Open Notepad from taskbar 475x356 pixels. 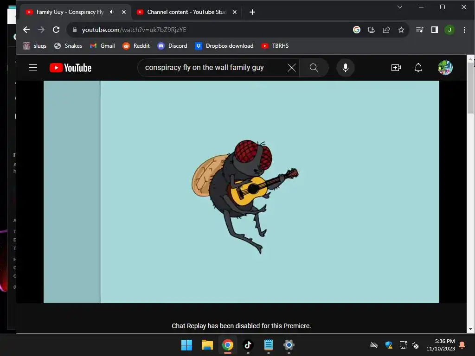[x=269, y=345]
